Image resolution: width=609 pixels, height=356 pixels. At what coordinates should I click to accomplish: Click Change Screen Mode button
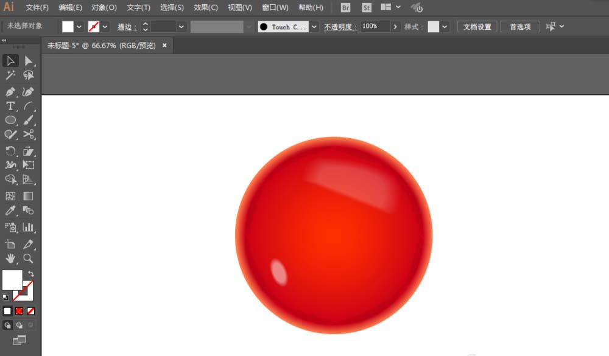pos(19,340)
